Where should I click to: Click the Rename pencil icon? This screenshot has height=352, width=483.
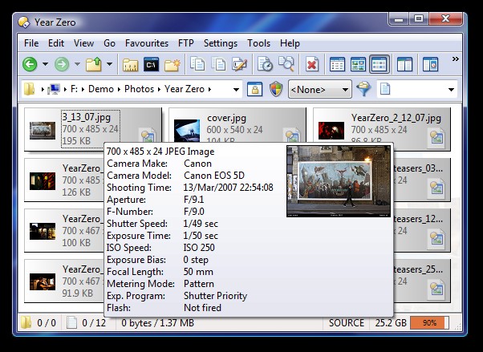point(239,64)
